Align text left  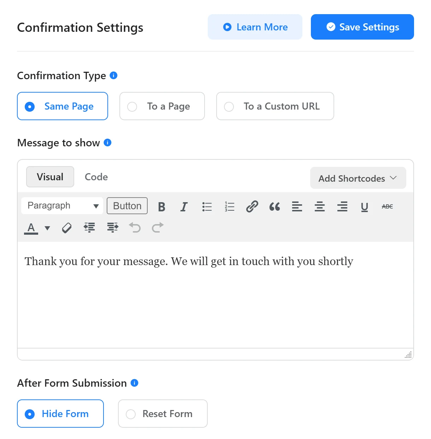point(297,206)
